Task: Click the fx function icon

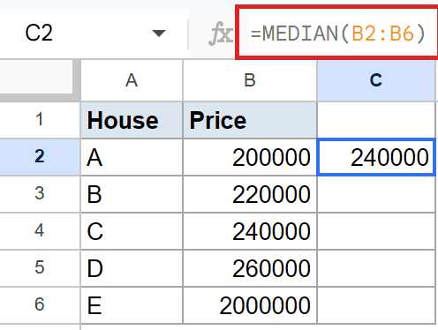Action: (220, 34)
